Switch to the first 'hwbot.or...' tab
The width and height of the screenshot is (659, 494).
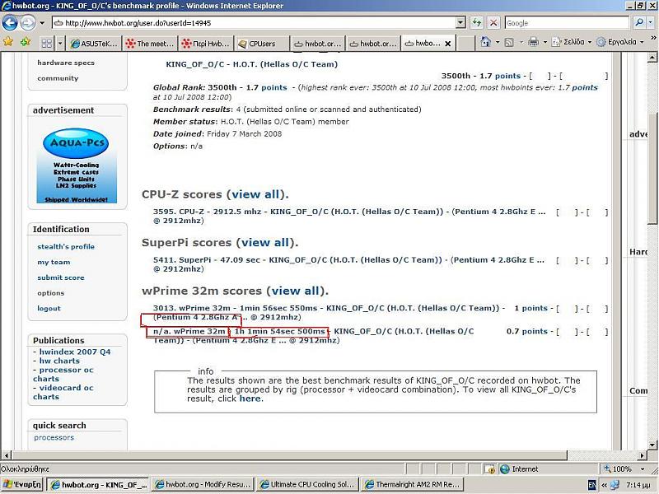click(x=317, y=44)
